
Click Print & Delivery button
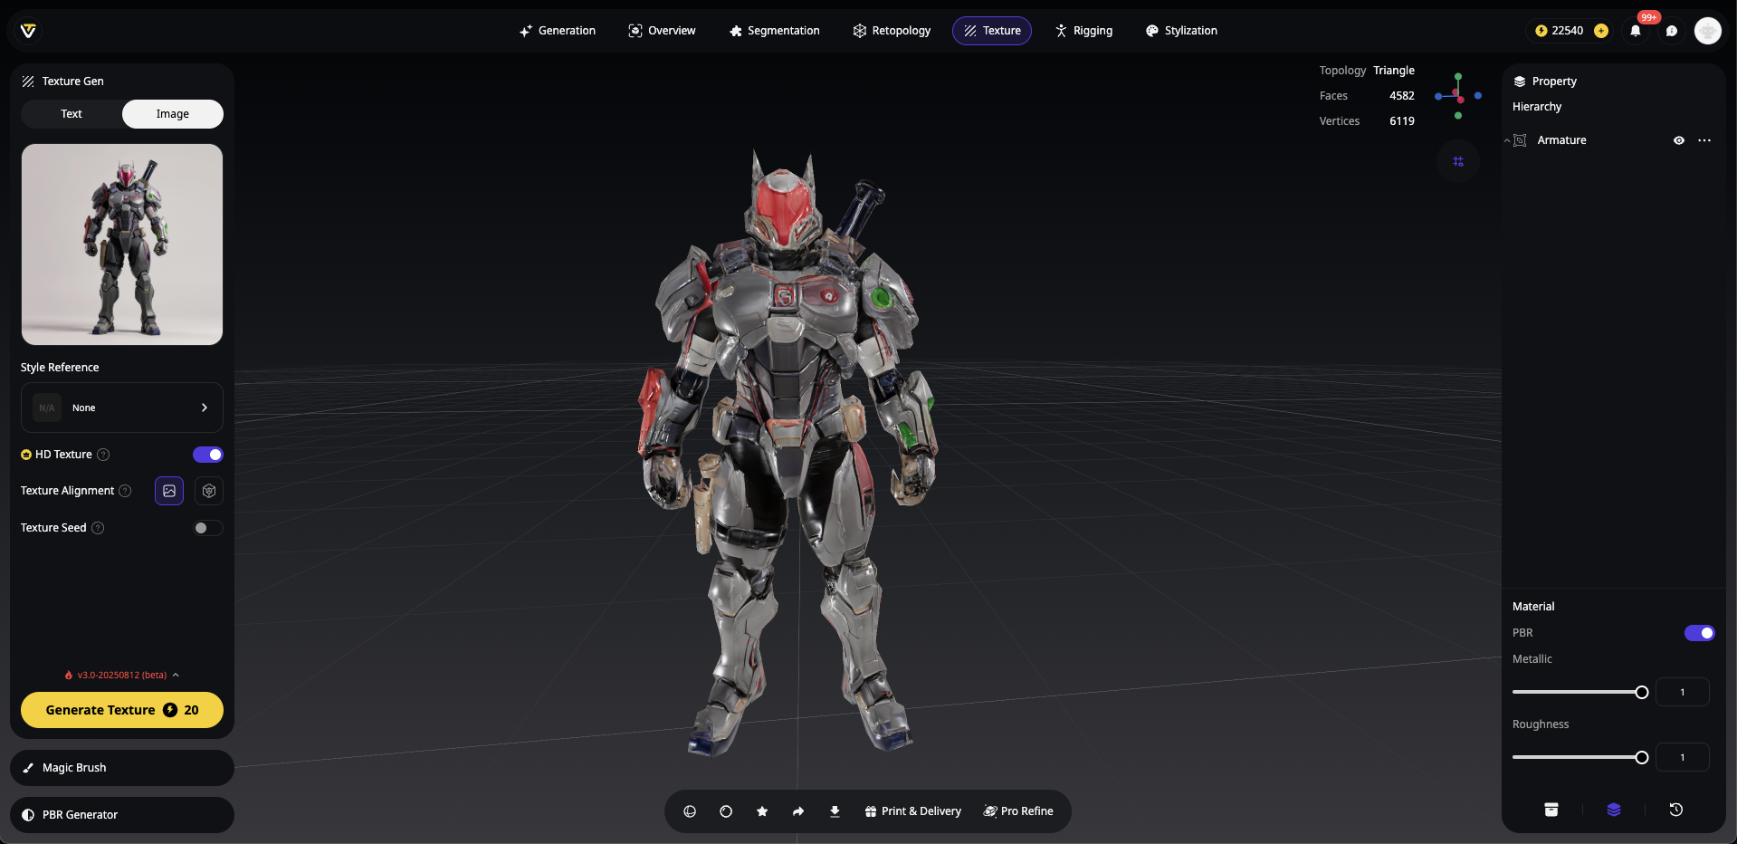912,811
